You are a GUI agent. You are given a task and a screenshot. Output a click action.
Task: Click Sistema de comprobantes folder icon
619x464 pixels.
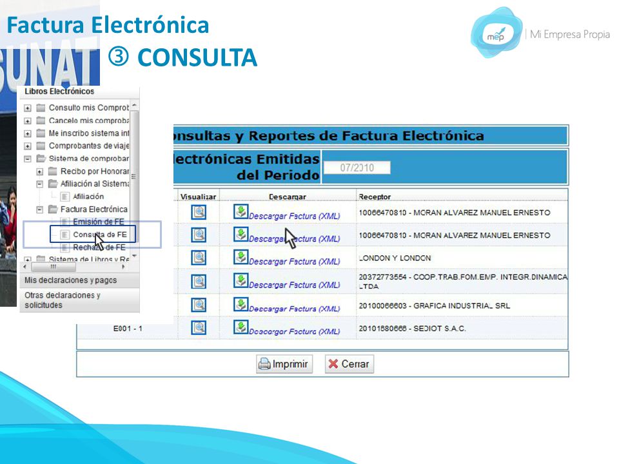[x=41, y=159]
